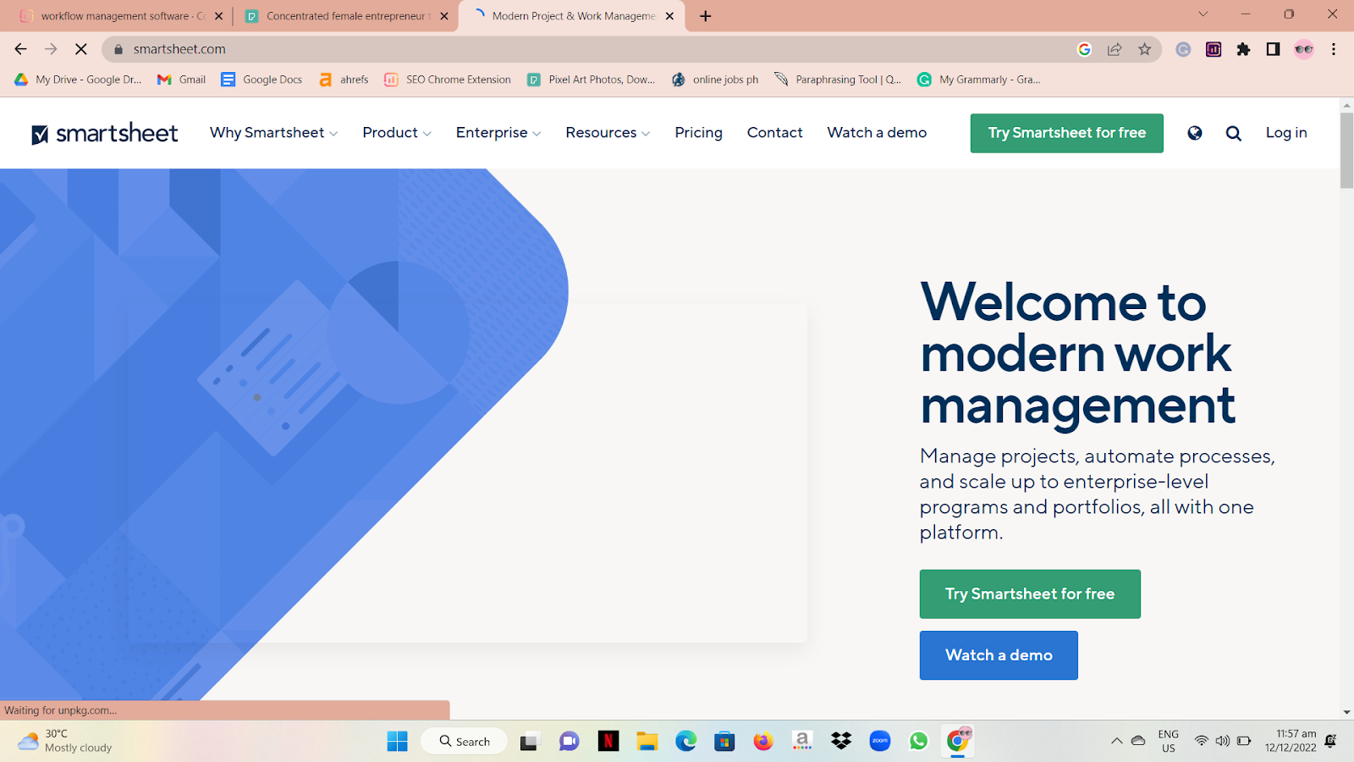The image size is (1354, 762).
Task: Open a new browser tab
Action: (x=706, y=16)
